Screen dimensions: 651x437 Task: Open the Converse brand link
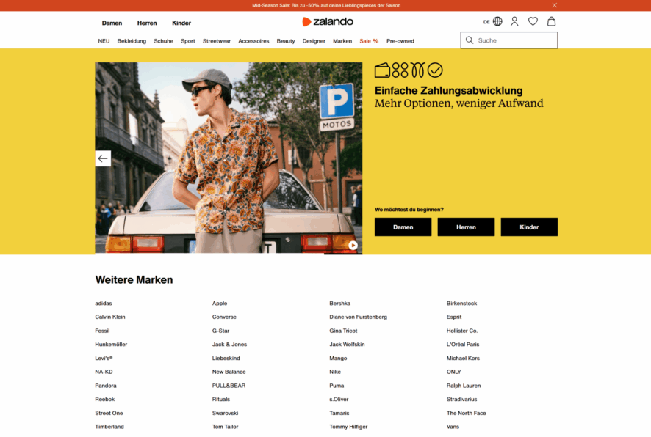click(224, 317)
